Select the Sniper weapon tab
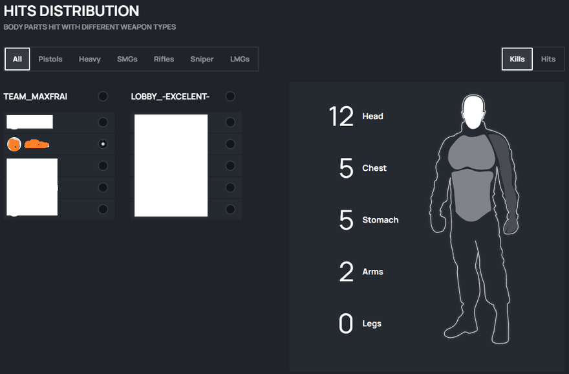569x374 pixels. pyautogui.click(x=202, y=59)
